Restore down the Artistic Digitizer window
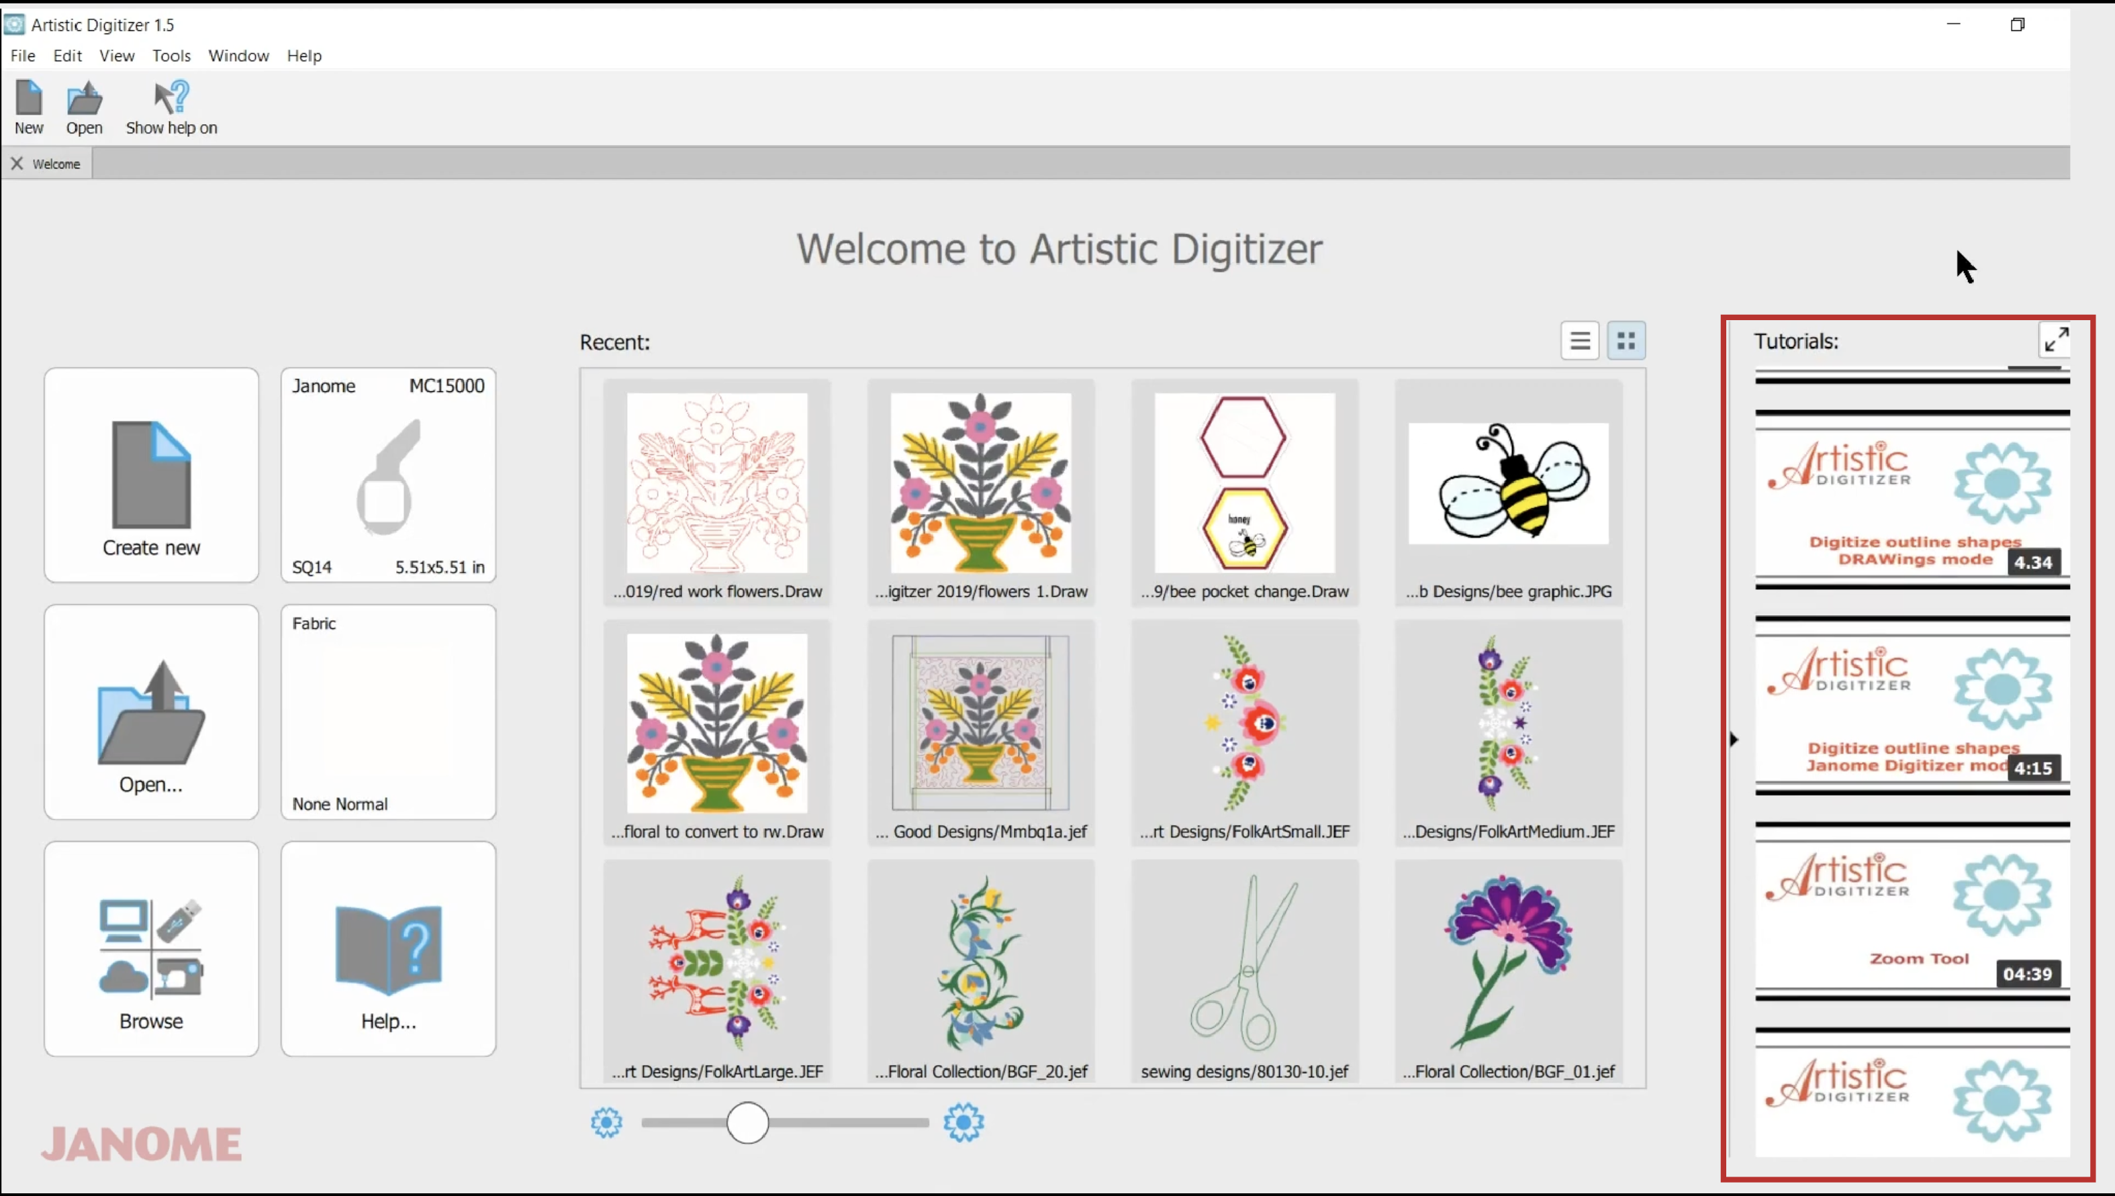The width and height of the screenshot is (2115, 1196). (2017, 23)
